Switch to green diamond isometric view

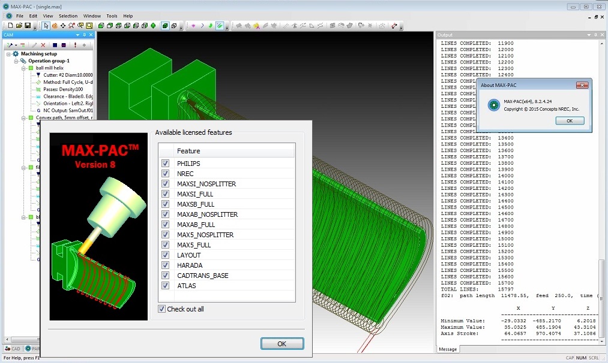(153, 26)
